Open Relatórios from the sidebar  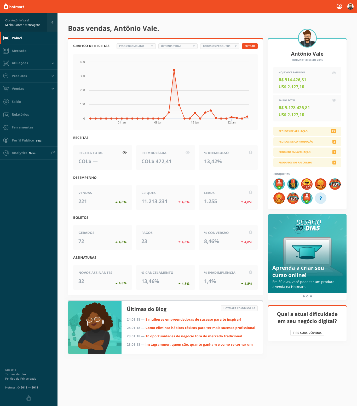(20, 114)
